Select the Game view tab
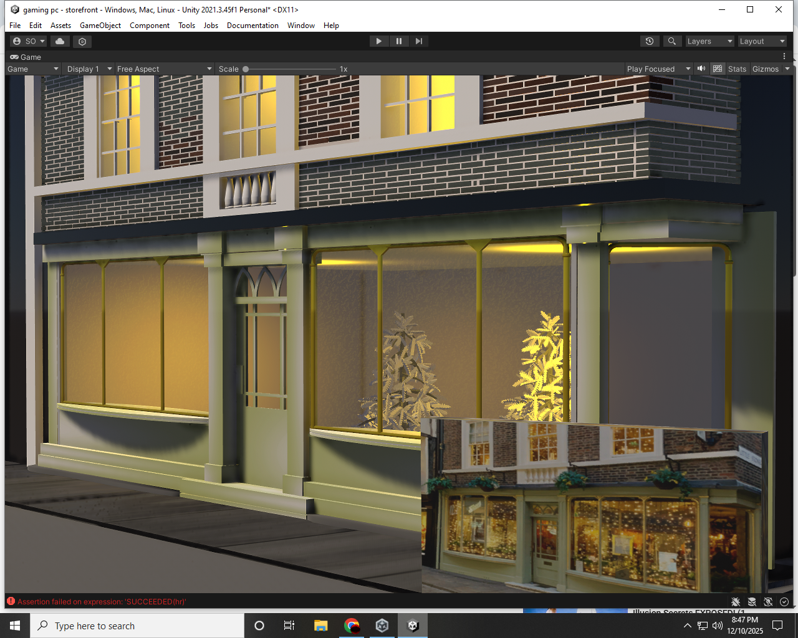 click(x=26, y=57)
